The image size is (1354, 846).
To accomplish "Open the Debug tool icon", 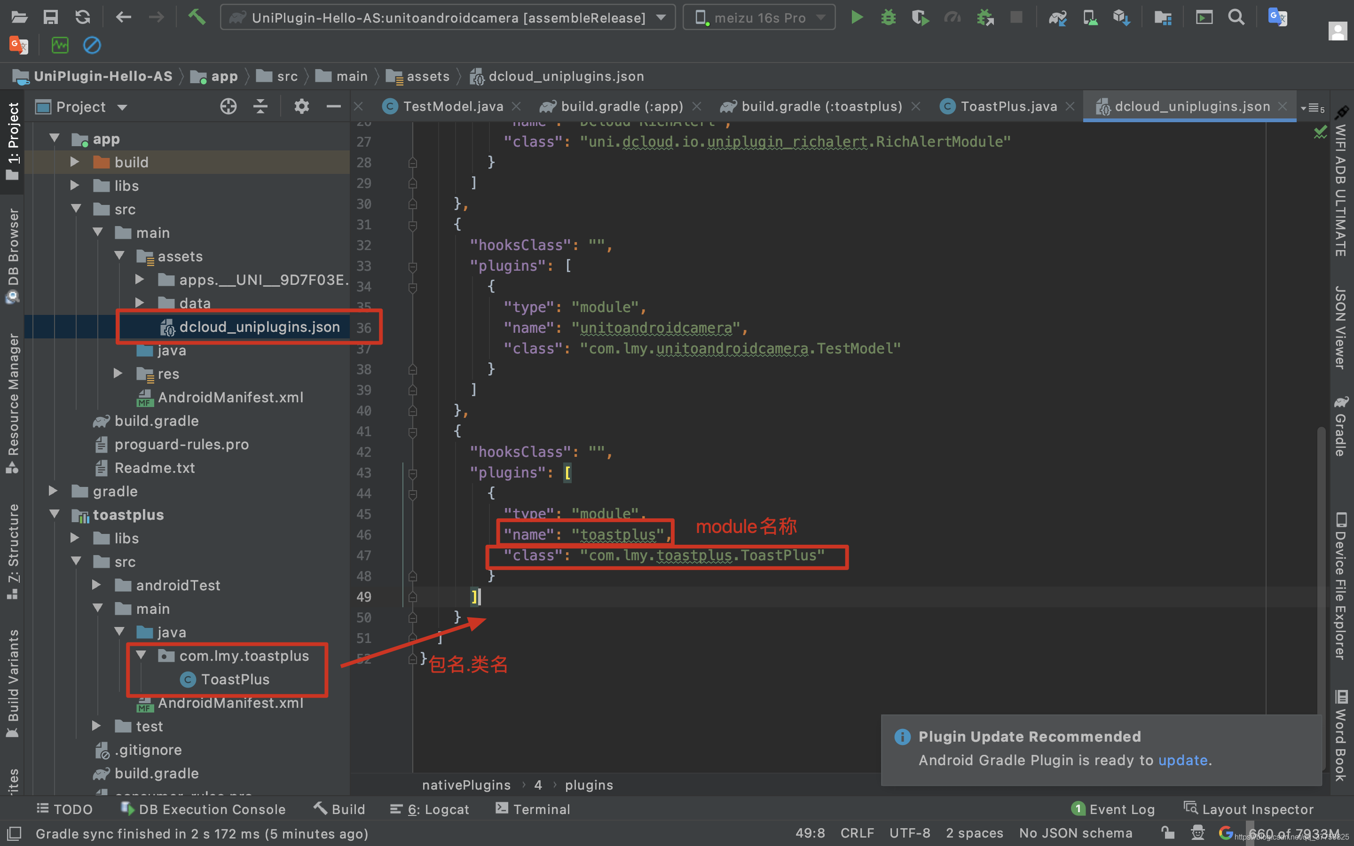I will coord(888,17).
